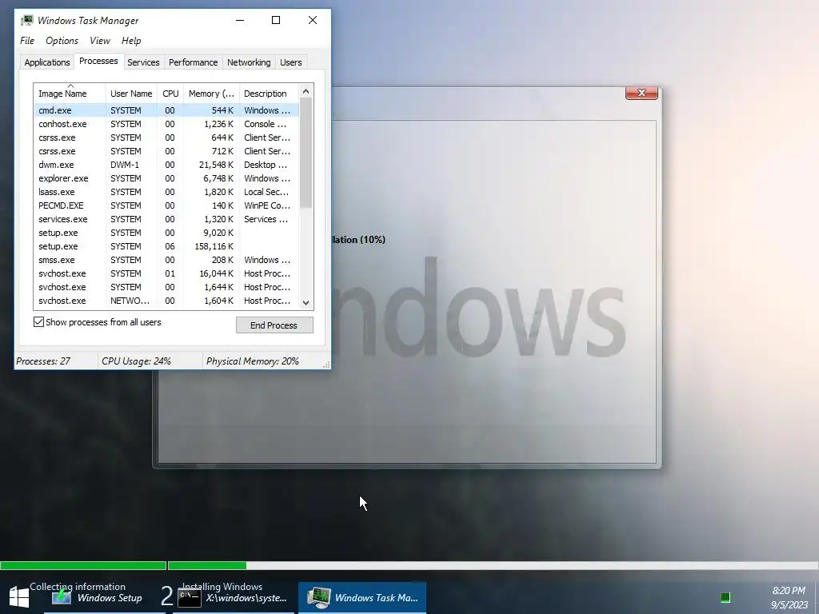Minimize the Task Manager window

coord(240,20)
